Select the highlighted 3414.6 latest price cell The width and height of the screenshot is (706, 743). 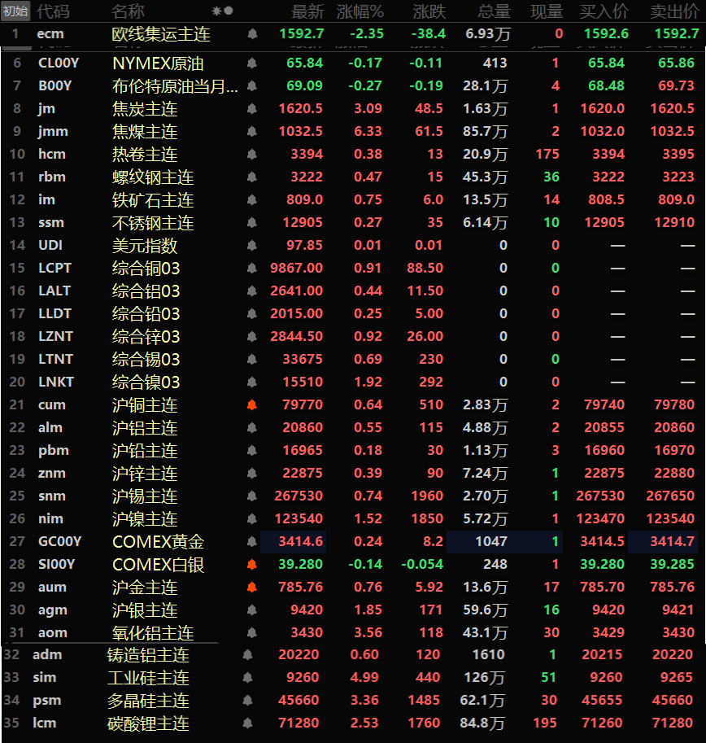(294, 542)
